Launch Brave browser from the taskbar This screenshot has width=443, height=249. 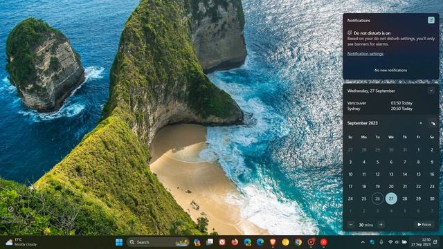coord(273,242)
